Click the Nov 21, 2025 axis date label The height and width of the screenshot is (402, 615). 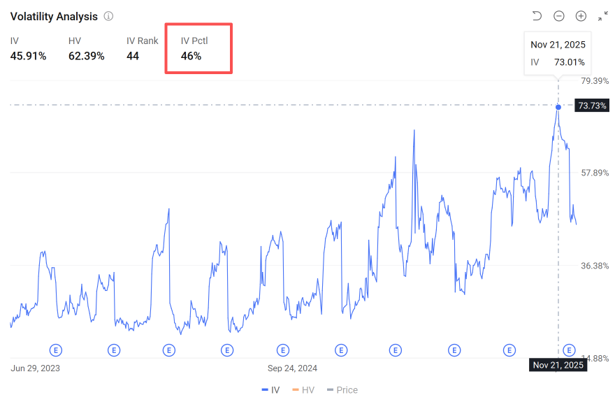[x=558, y=365]
